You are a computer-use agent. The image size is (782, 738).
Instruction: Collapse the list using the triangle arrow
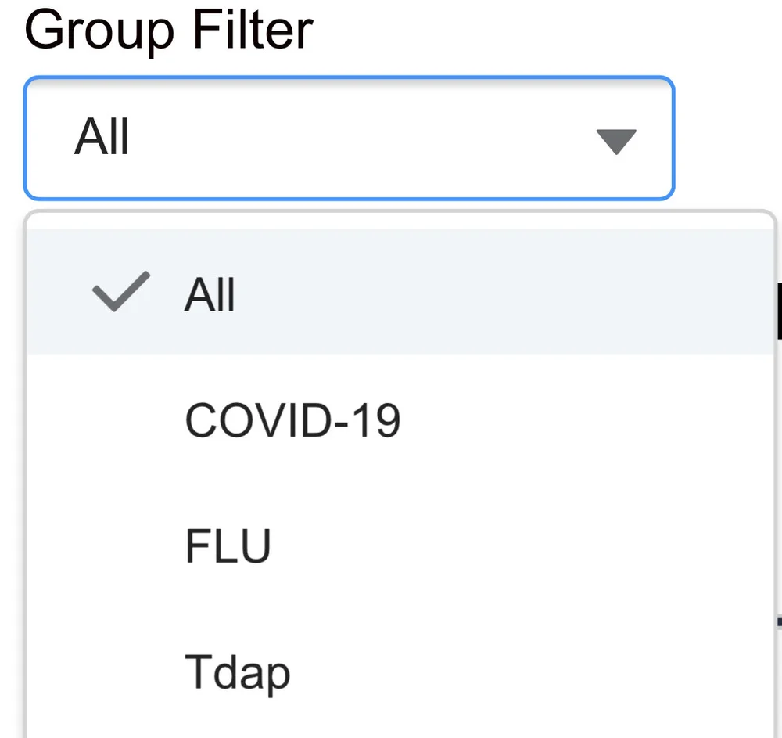616,142
